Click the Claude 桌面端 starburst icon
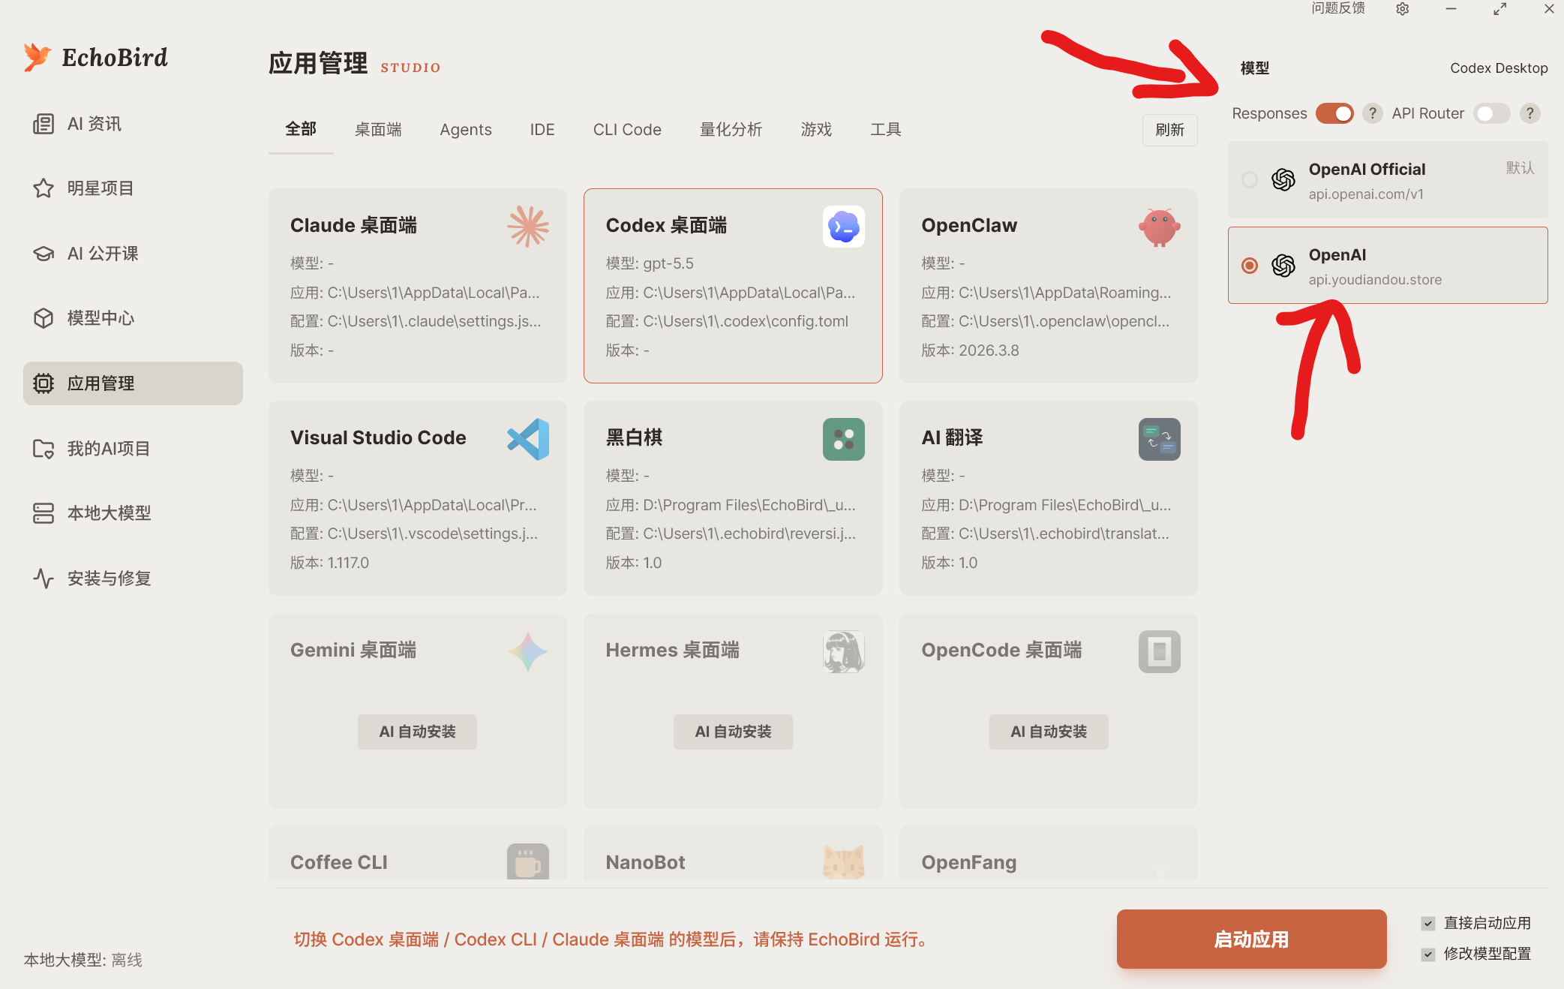This screenshot has height=989, width=1564. point(528,227)
